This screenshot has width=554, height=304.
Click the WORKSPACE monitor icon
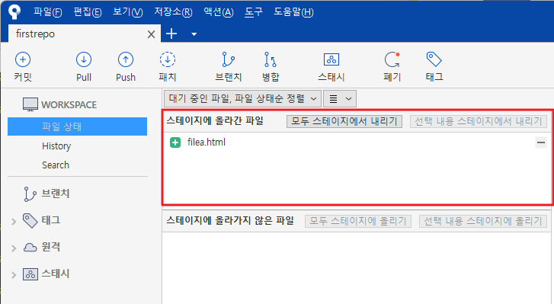tap(30, 104)
